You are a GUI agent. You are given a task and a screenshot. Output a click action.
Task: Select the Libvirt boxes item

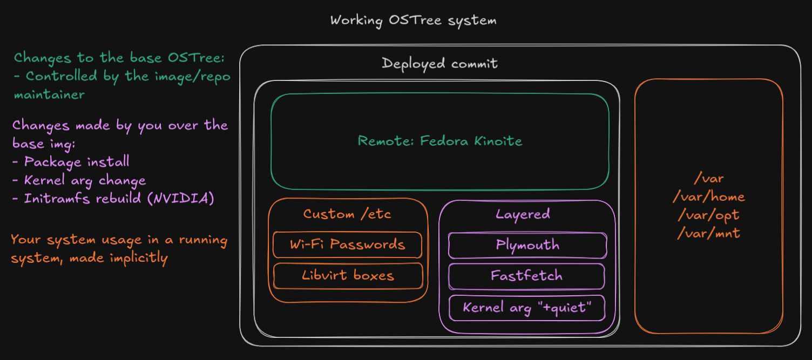coord(347,276)
